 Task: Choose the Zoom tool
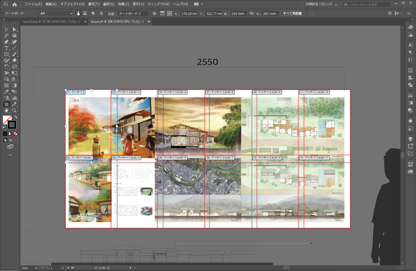[14, 111]
